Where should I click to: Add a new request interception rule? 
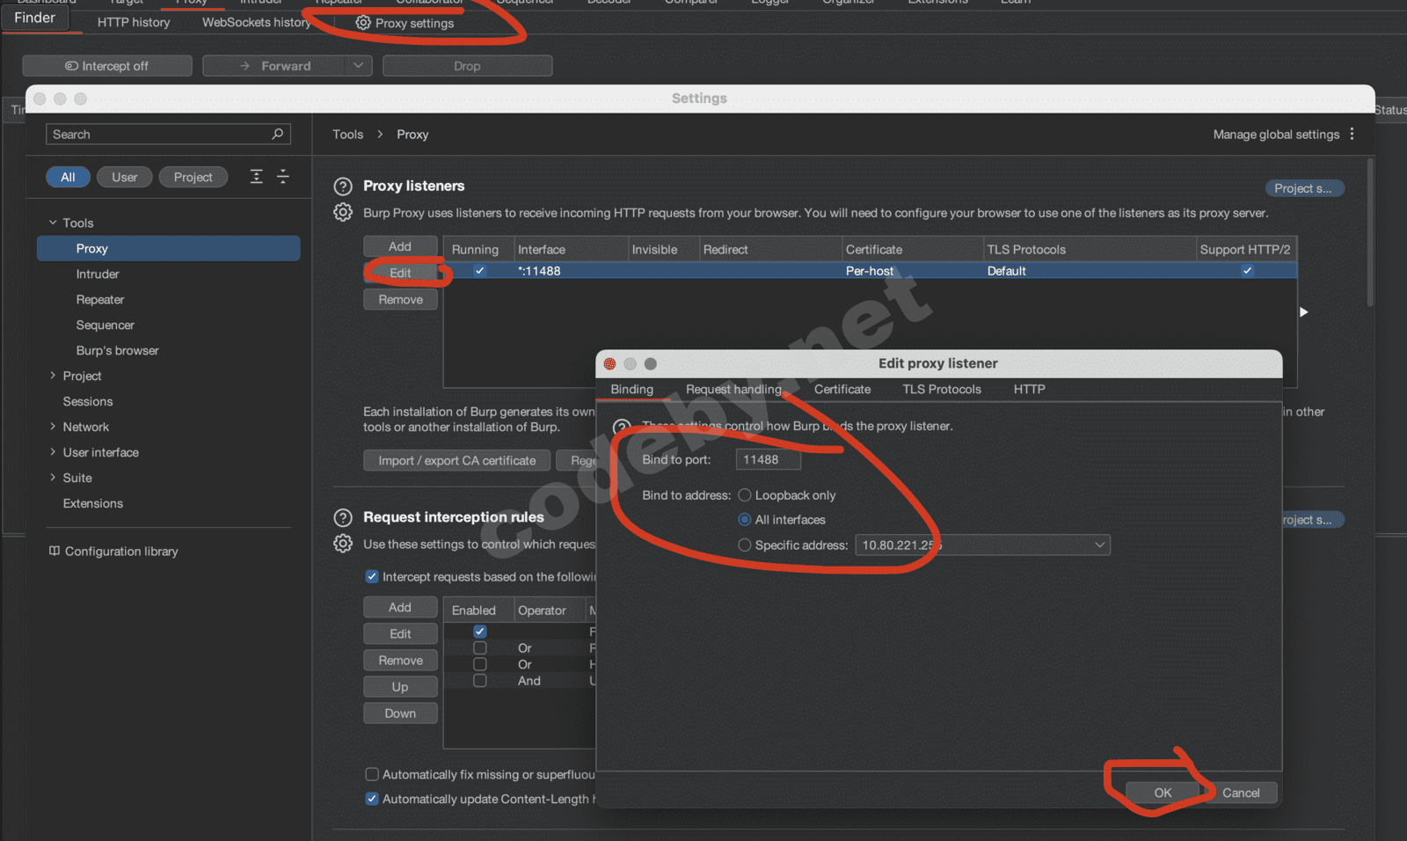point(400,607)
